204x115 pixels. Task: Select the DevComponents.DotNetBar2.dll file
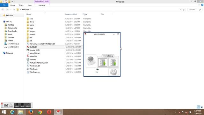point(42,44)
